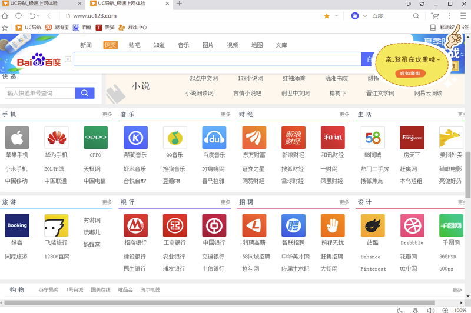The height and width of the screenshot is (313, 471).
Task: Open the dropdown arrow next to the Baidu logo
Action: 68,59
